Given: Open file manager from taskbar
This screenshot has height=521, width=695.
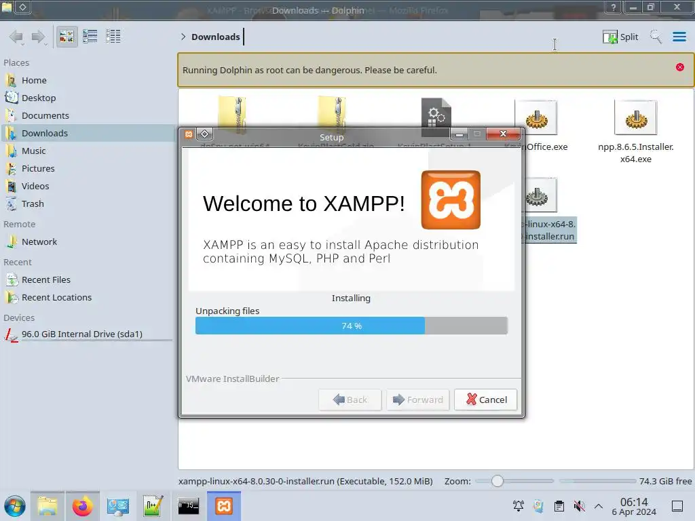Looking at the screenshot, I should tap(48, 506).
